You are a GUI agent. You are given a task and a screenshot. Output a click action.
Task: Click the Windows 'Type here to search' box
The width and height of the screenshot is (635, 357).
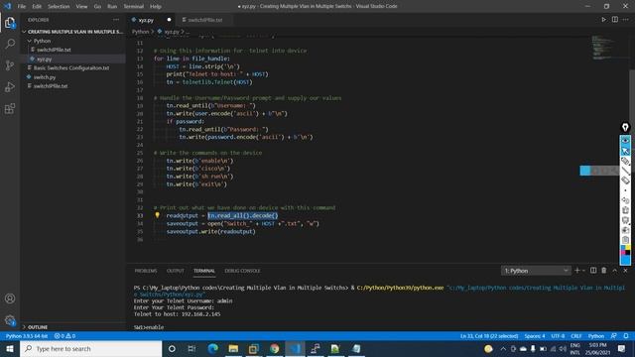pyautogui.click(x=90, y=348)
